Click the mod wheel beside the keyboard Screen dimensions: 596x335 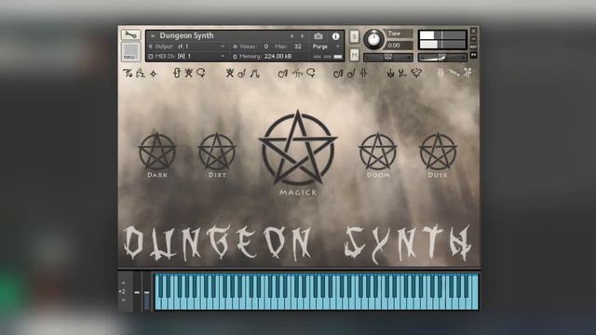click(147, 291)
